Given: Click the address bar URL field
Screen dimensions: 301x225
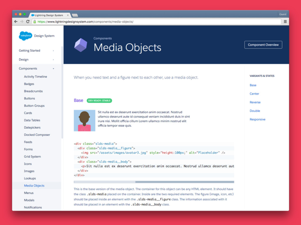Looking at the screenshot, I should click(156, 22).
